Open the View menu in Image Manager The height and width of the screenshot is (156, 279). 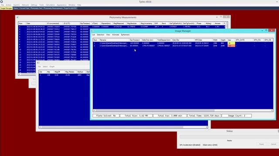point(108,35)
